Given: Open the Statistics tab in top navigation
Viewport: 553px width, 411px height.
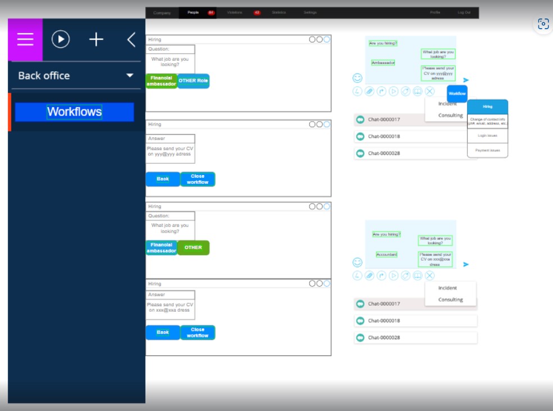Looking at the screenshot, I should pos(278,12).
